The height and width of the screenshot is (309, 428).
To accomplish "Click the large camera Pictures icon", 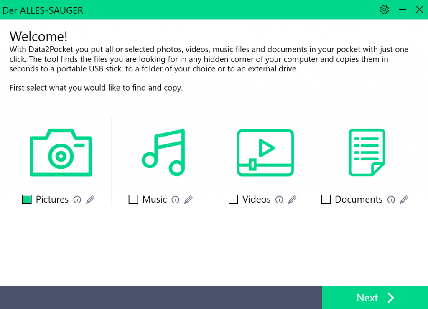I will point(61,152).
